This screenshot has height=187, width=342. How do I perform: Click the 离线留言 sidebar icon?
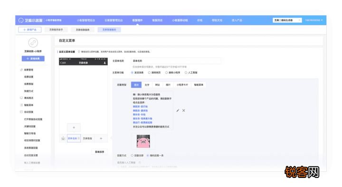click(21, 98)
